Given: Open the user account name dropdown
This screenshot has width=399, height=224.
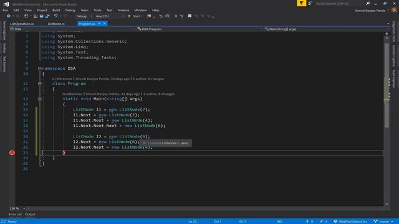Looking at the screenshot, I should coord(372,11).
